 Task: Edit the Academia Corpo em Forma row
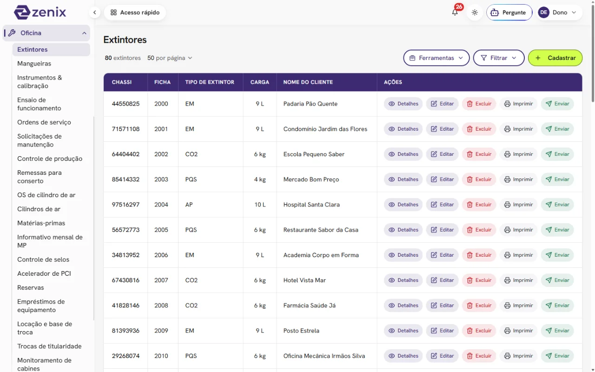click(x=442, y=255)
